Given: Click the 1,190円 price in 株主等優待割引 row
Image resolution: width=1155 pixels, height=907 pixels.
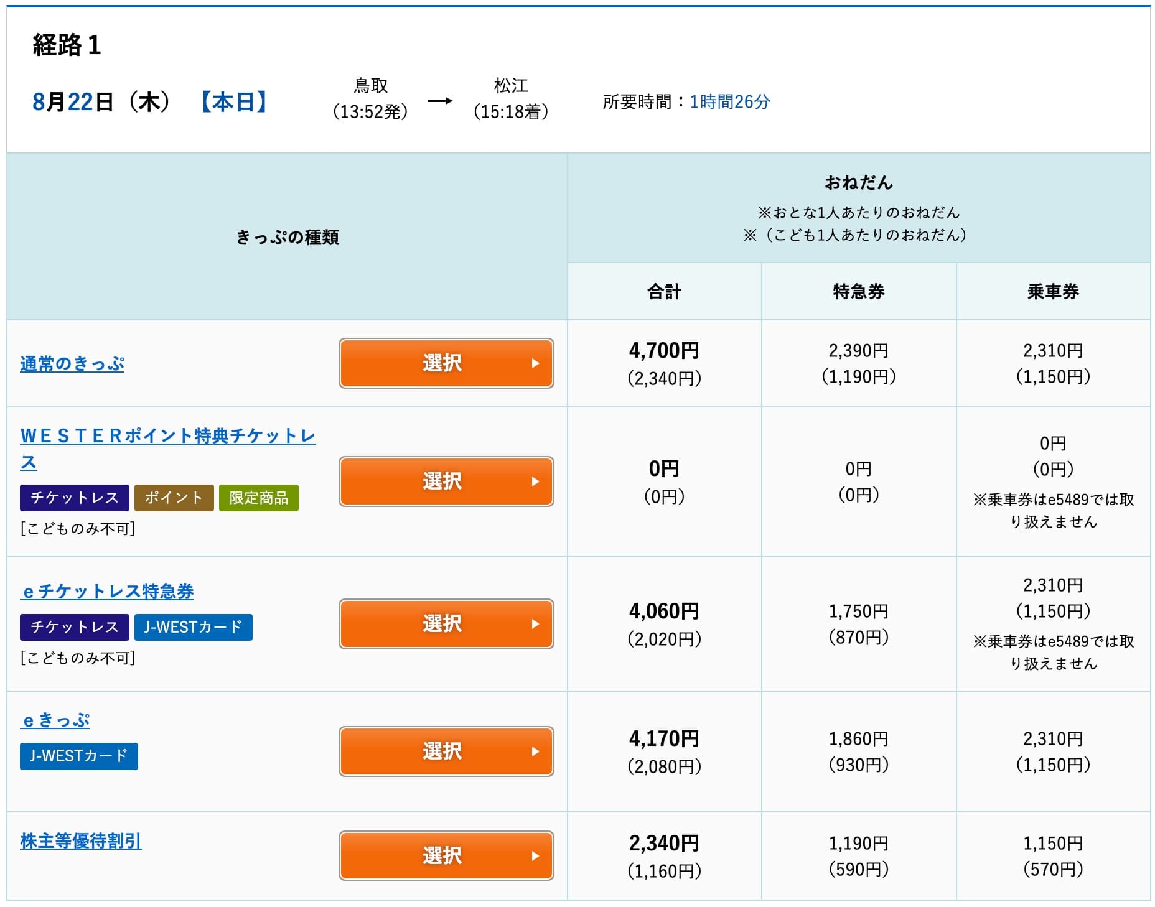Looking at the screenshot, I should tap(859, 844).
